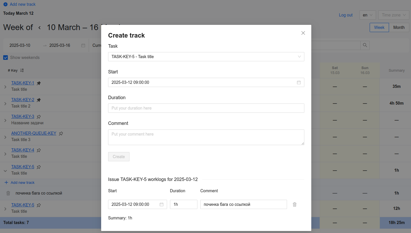This screenshot has height=233, width=411.
Task: Pin TASK-KEY-4 with its pin icon
Action: pyautogui.click(x=39, y=150)
